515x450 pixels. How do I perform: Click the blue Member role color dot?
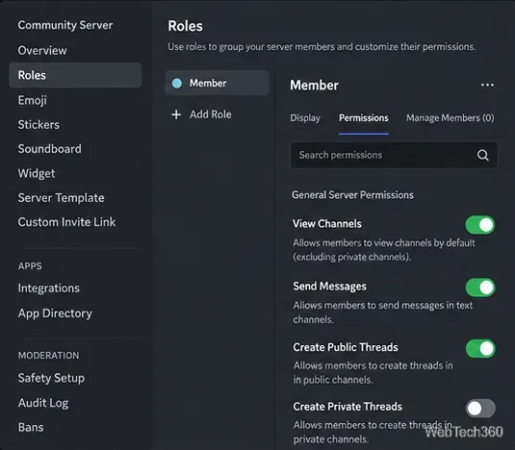pyautogui.click(x=177, y=84)
